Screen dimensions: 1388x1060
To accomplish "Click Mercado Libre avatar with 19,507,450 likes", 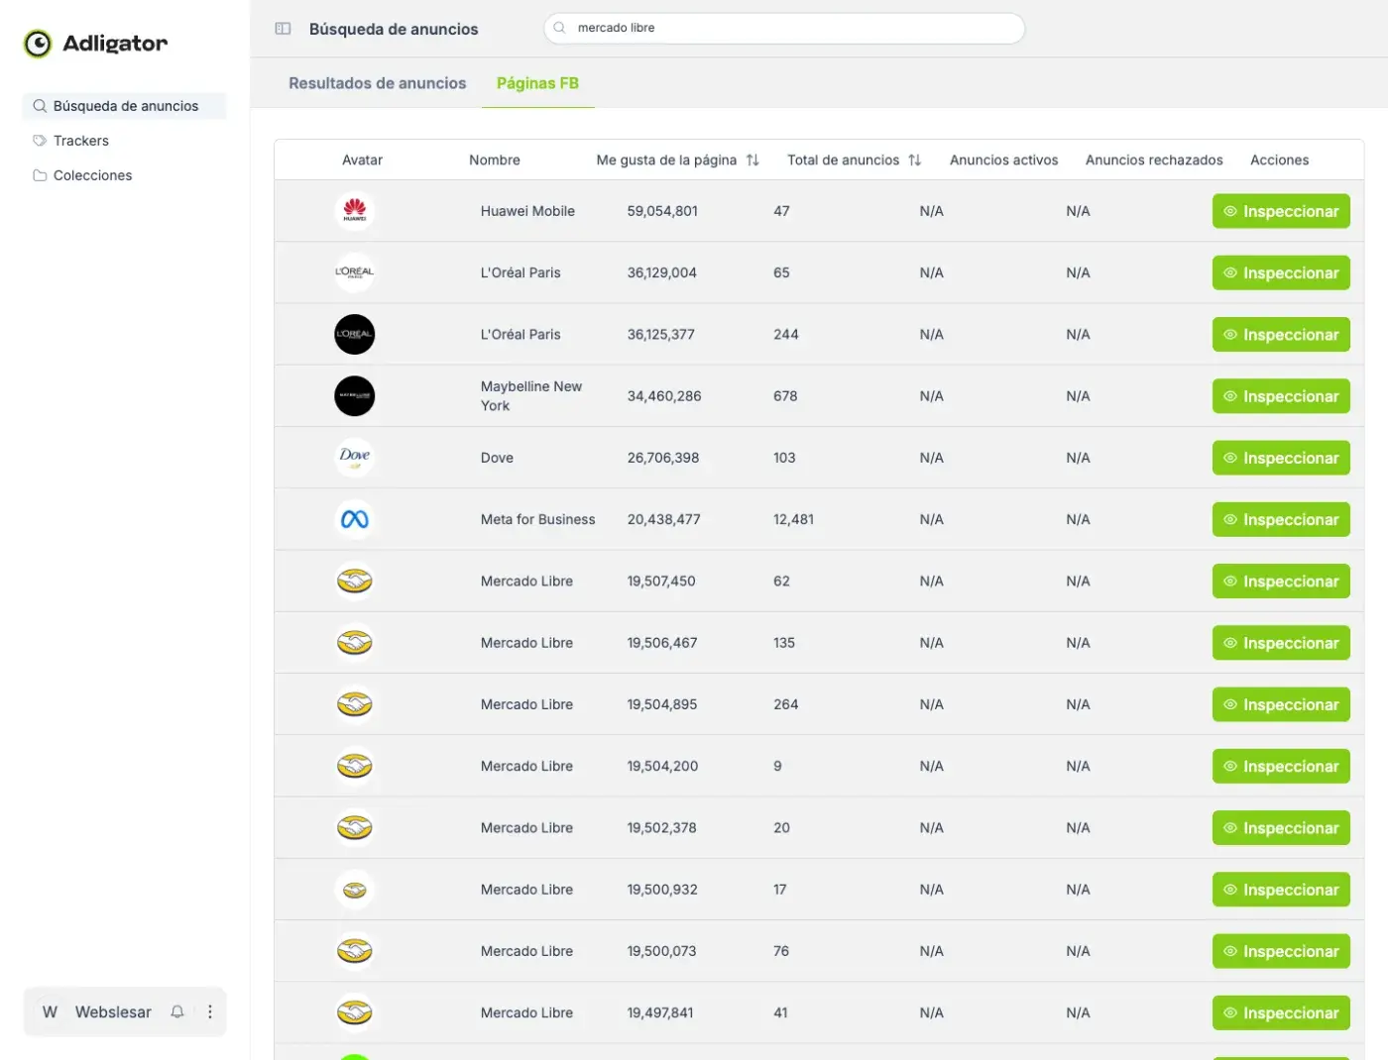I will point(355,581).
